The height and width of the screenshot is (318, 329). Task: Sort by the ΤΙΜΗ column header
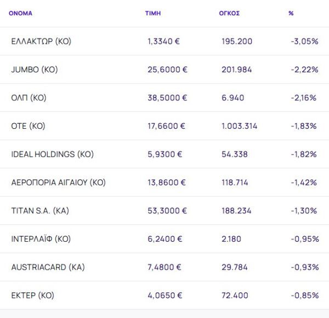coord(152,13)
